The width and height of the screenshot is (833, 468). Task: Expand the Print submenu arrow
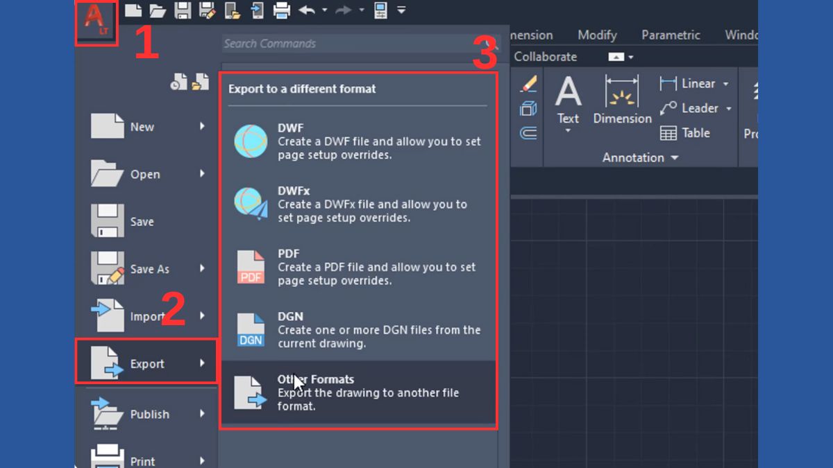(x=202, y=460)
